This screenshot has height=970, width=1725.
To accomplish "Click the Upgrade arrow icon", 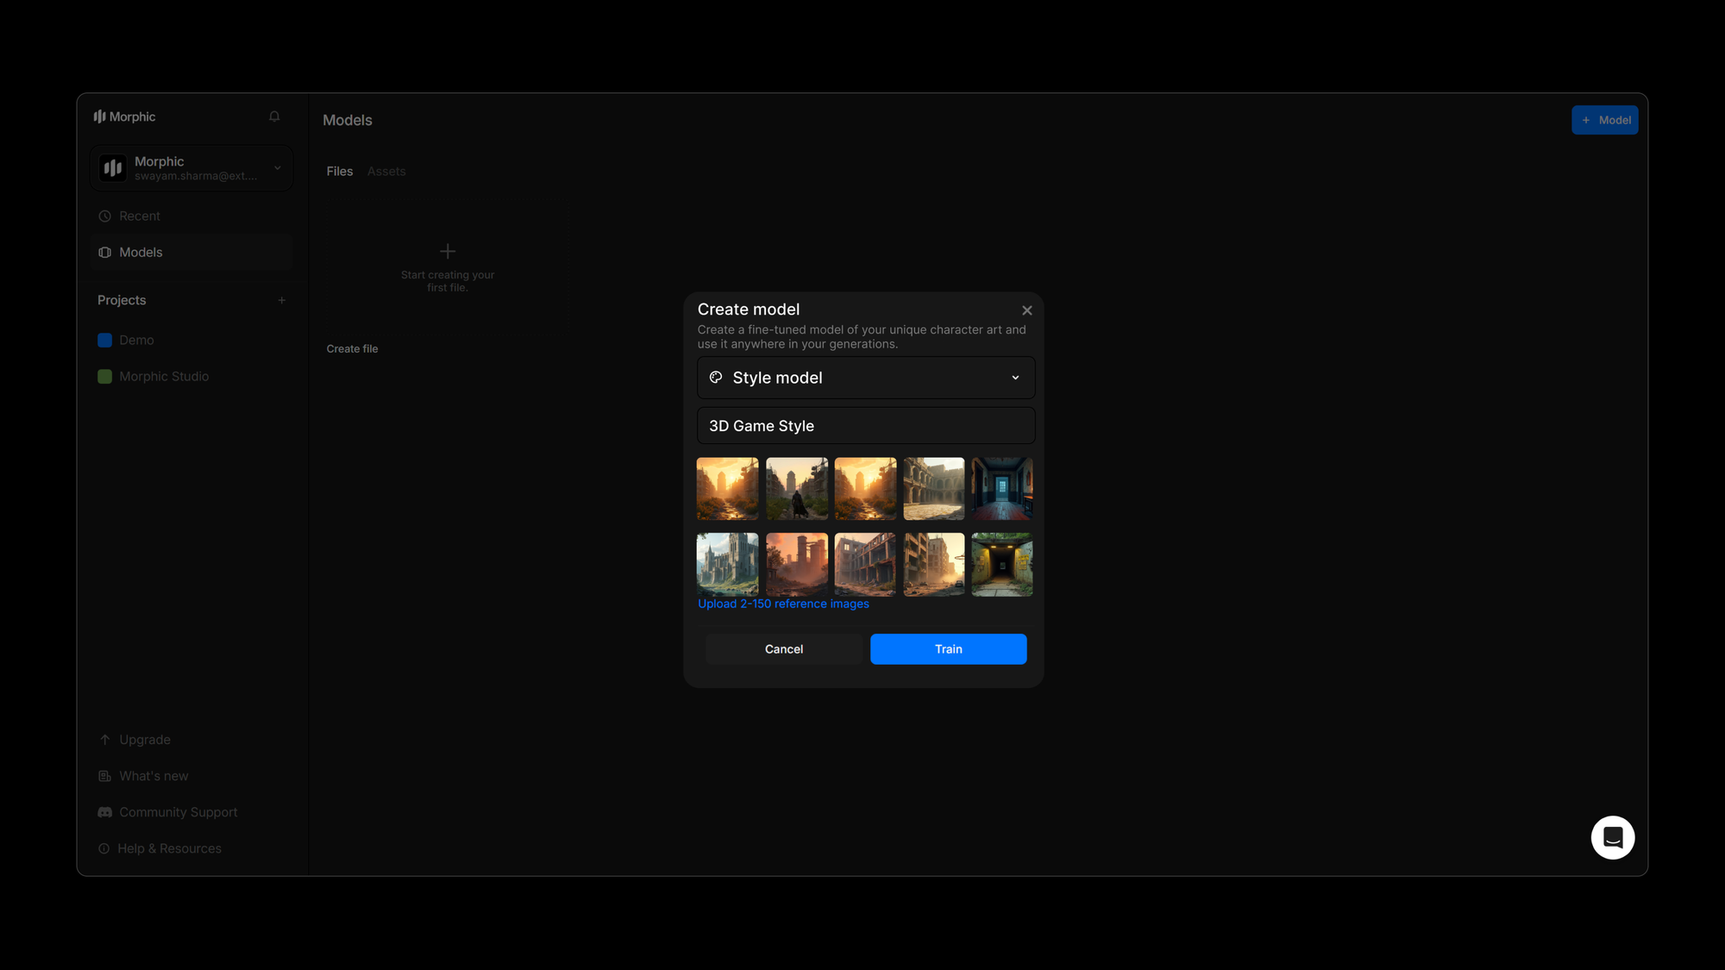I will (x=105, y=740).
